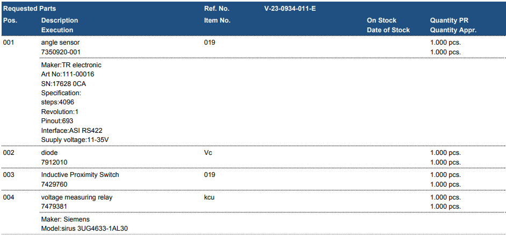The image size is (506, 235).
Task: Click item number 'kcu' for relay
Action: tap(209, 197)
